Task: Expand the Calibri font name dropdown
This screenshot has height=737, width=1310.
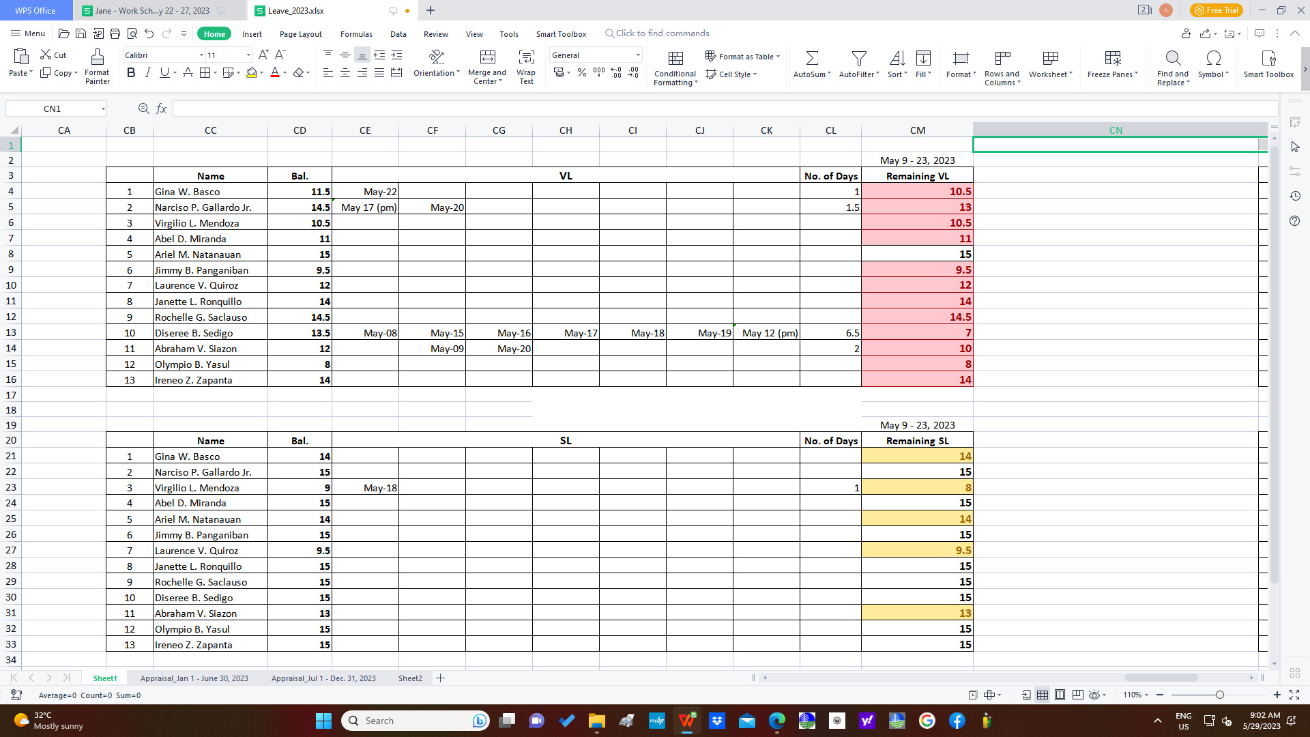Action: click(201, 55)
